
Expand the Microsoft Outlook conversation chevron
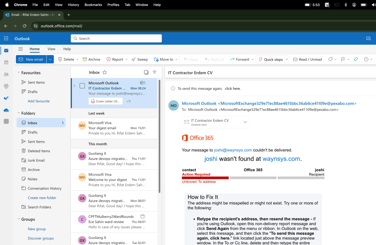(74, 86)
